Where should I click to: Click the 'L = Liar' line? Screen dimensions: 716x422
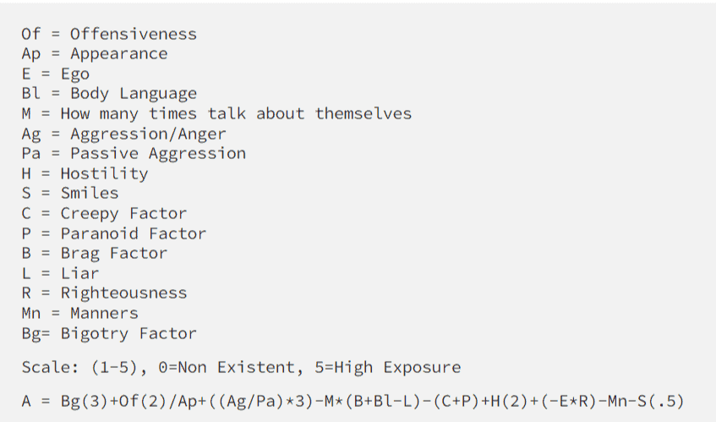(x=60, y=273)
